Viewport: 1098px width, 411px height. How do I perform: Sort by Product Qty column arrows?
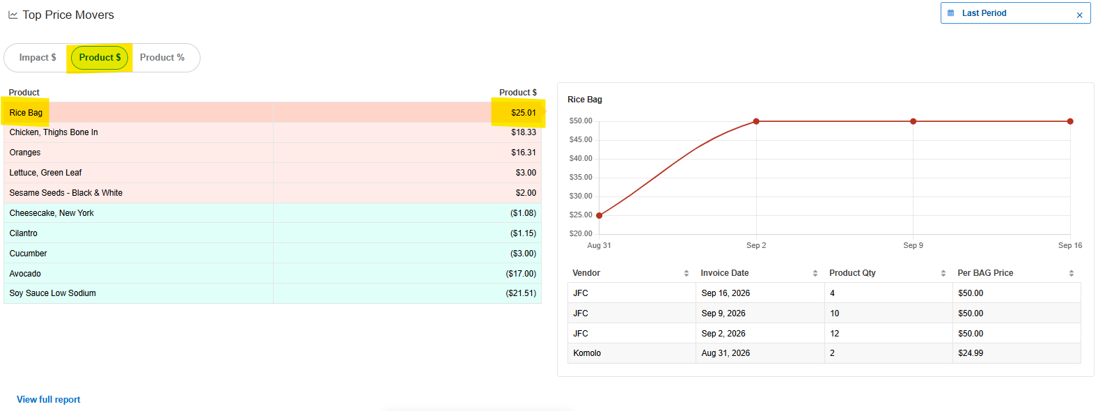pyautogui.click(x=943, y=273)
